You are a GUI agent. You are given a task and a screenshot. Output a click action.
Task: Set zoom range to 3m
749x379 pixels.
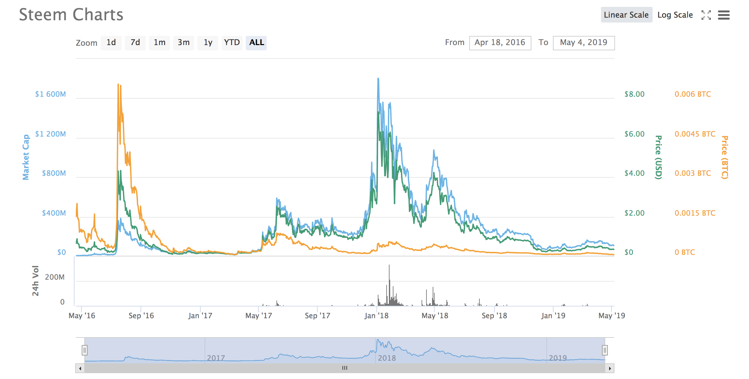coord(184,42)
